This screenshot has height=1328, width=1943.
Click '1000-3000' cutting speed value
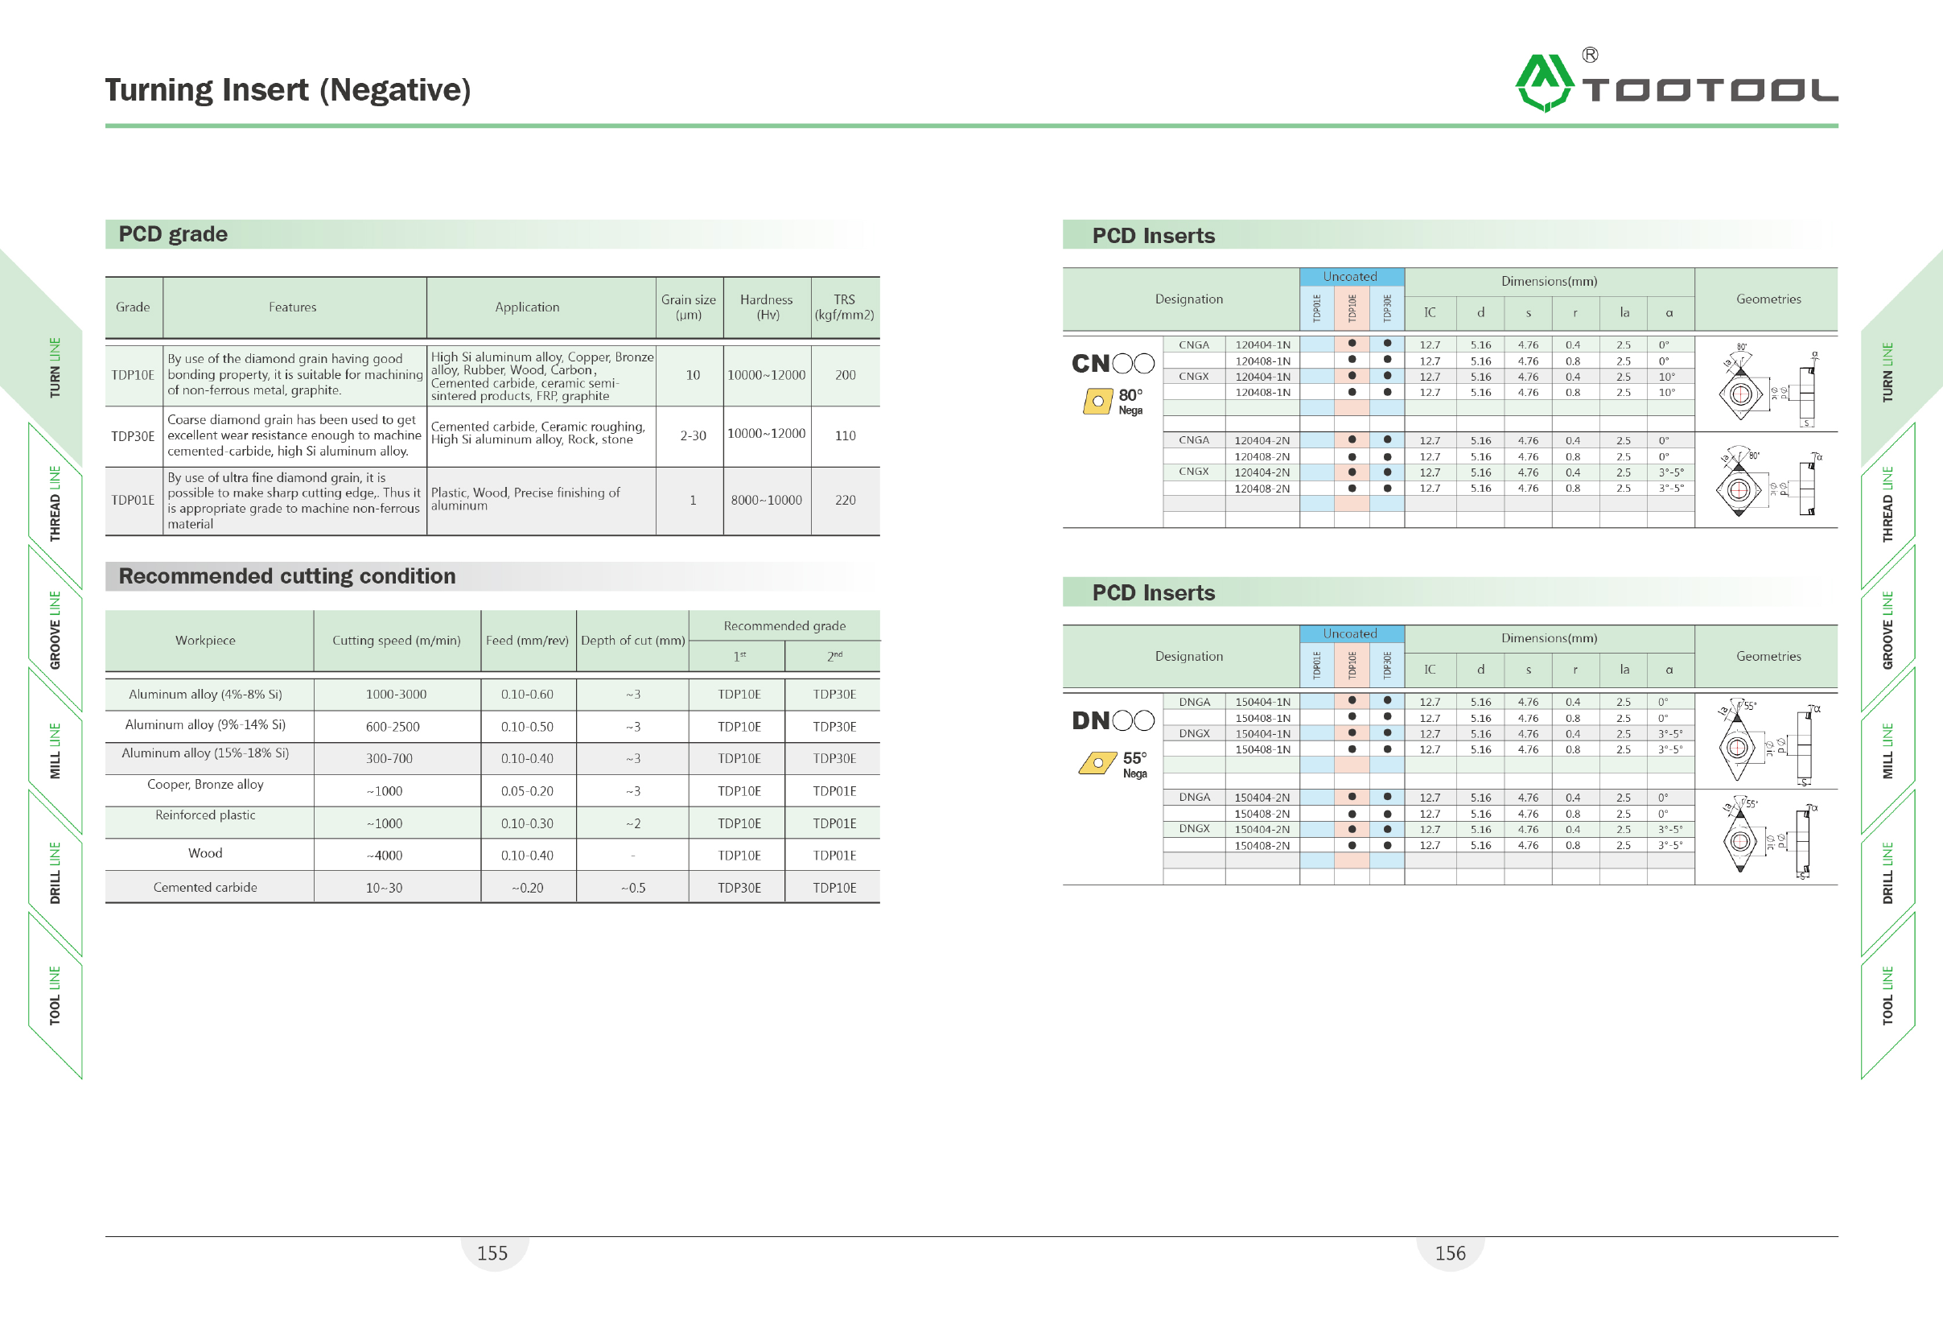point(397,694)
